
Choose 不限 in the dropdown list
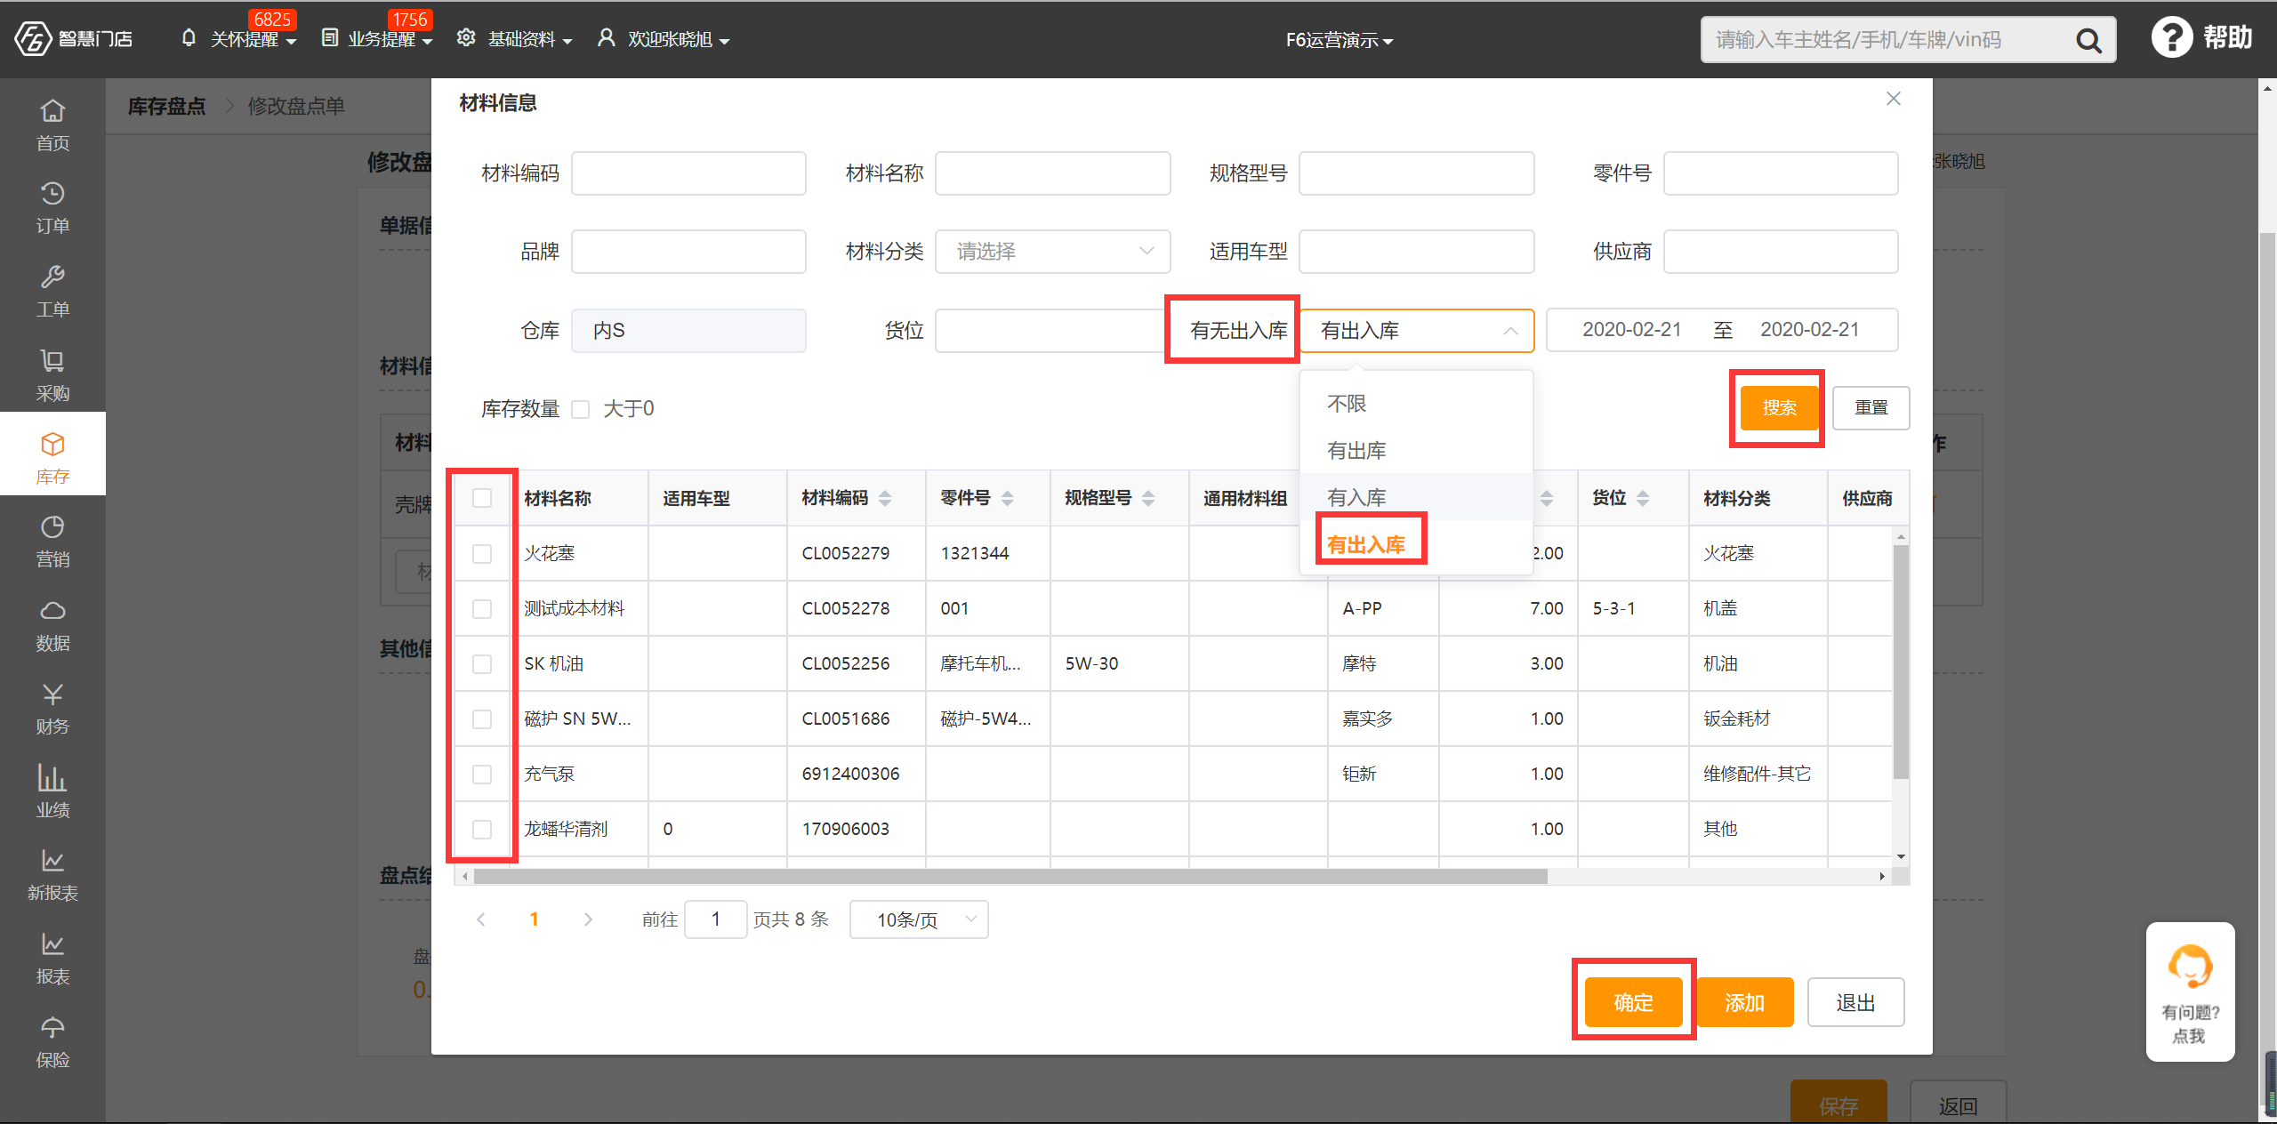click(1416, 404)
